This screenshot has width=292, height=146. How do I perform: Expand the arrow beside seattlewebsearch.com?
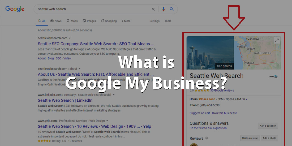(70, 38)
